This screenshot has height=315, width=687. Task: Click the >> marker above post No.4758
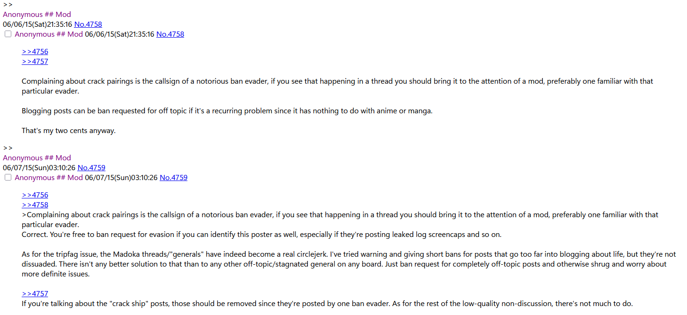click(x=8, y=5)
